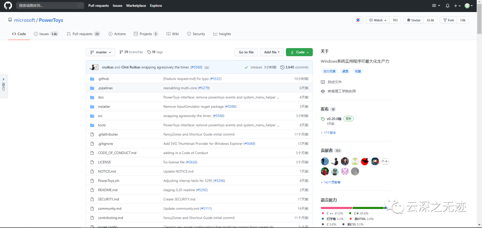Click the first contributor avatar
The width and height of the screenshot is (482, 228).
tap(325, 161)
